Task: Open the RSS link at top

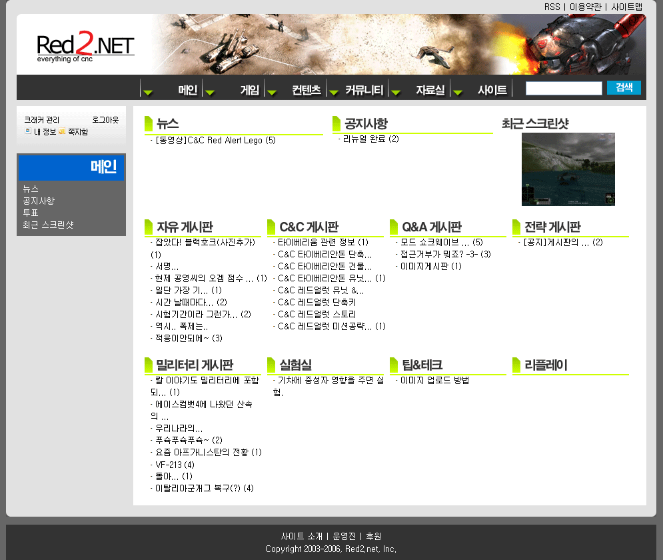Action: pos(552,7)
